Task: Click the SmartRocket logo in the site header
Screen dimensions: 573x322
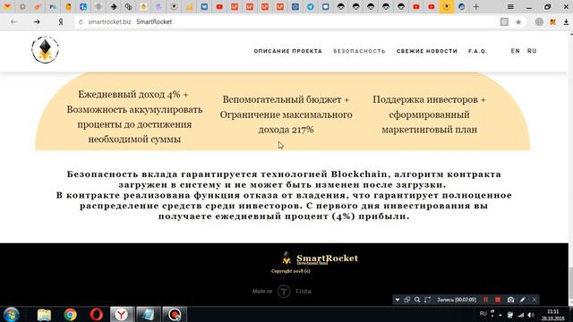Action: pos(45,50)
